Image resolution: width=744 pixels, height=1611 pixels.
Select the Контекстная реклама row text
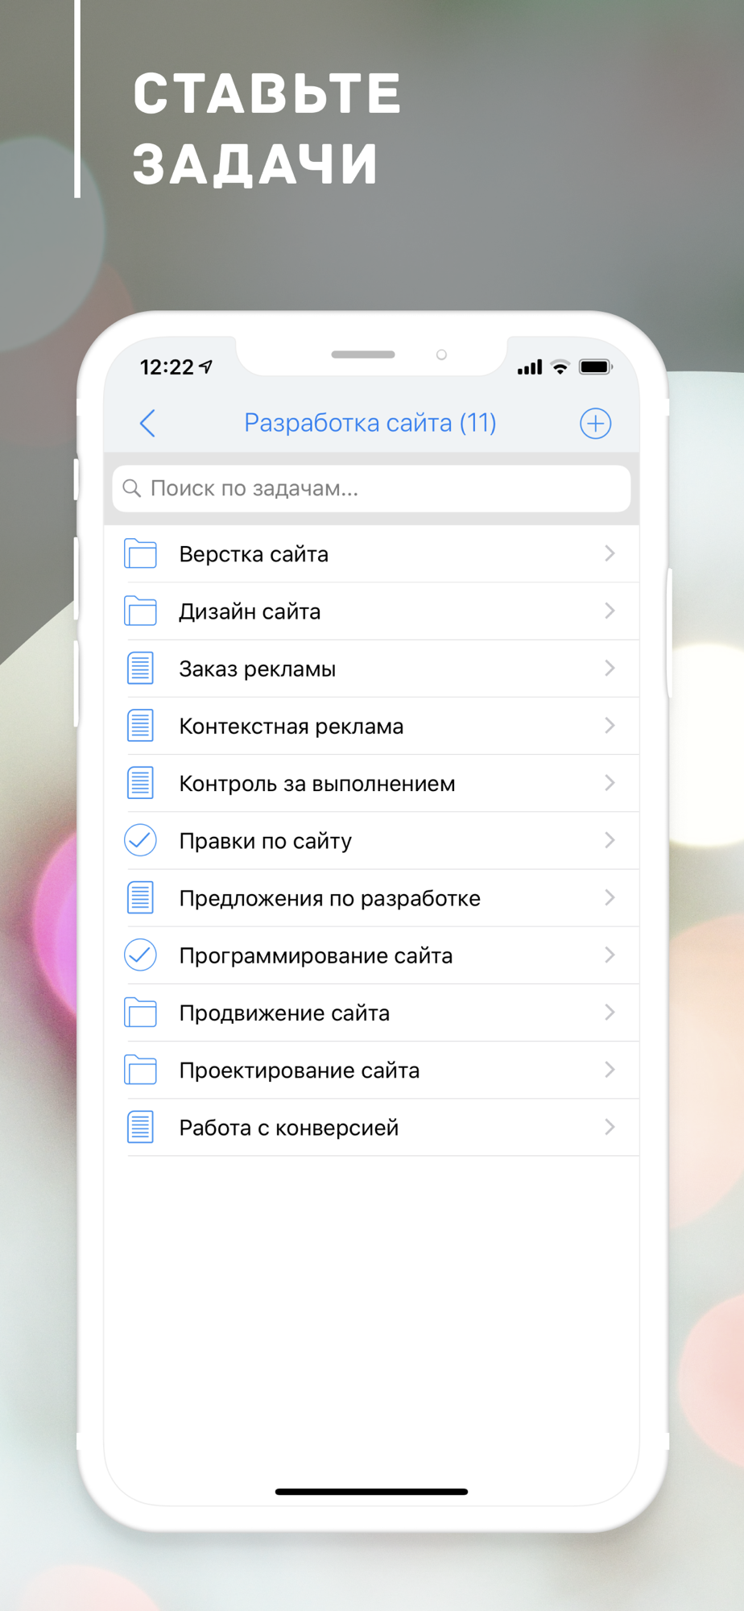point(291,727)
